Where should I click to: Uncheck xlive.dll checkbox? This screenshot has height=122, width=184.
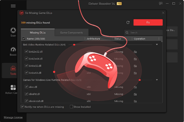(x=26, y=87)
